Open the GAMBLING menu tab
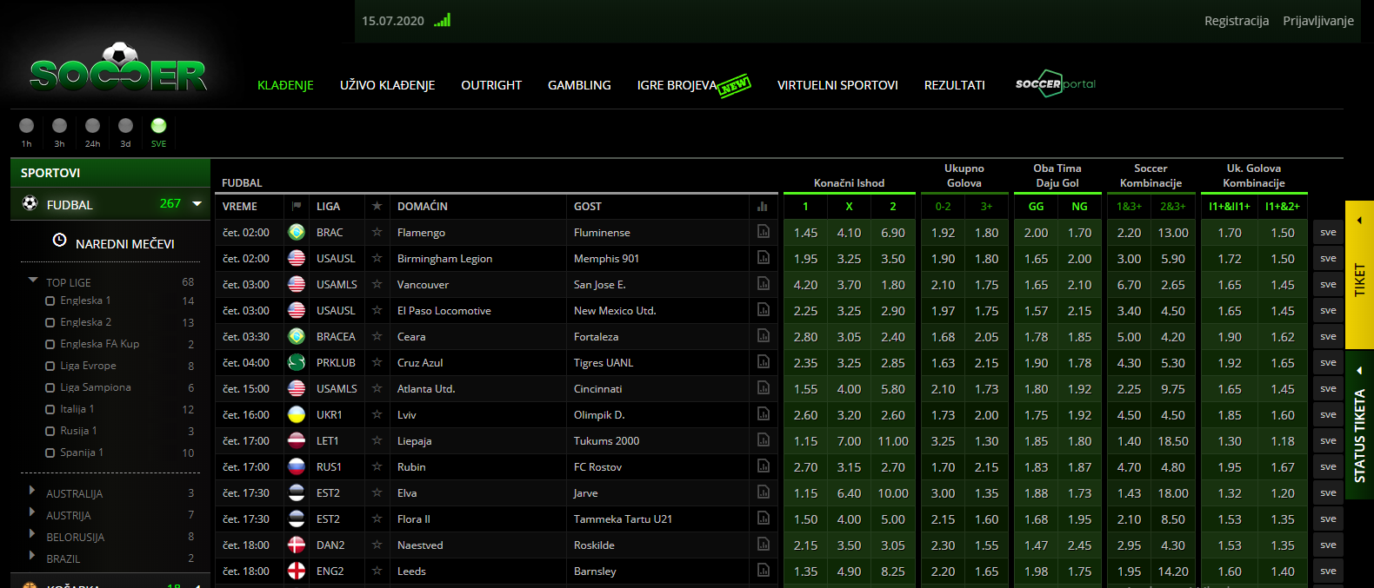 point(579,85)
